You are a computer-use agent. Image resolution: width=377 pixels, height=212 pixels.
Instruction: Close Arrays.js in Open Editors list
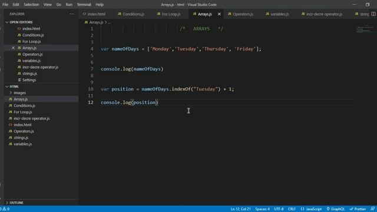point(13,48)
